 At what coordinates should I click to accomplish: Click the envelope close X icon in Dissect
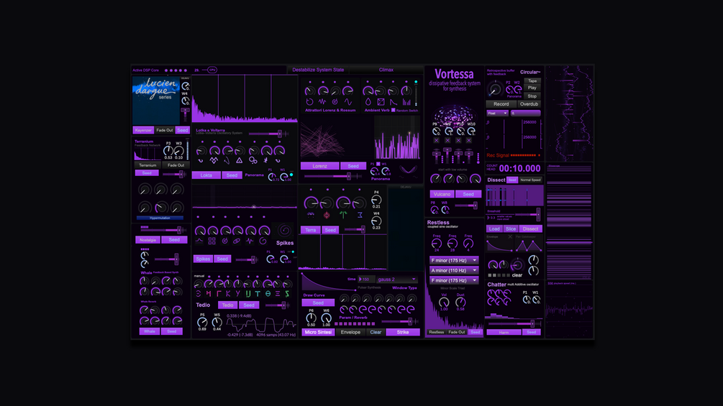pyautogui.click(x=510, y=236)
